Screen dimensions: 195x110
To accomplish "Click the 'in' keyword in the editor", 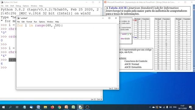I will pyautogui.click(x=31, y=25).
